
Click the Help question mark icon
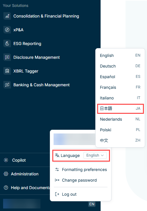[6, 188]
